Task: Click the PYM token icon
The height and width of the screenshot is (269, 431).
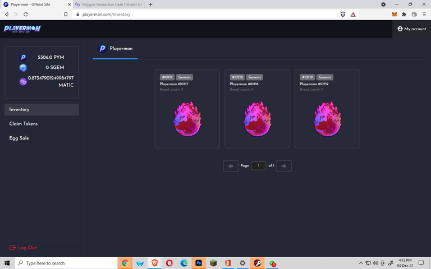Action: coord(23,57)
